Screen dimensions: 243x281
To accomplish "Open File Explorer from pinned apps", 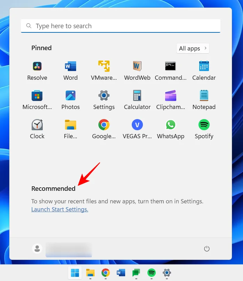I will (71, 130).
